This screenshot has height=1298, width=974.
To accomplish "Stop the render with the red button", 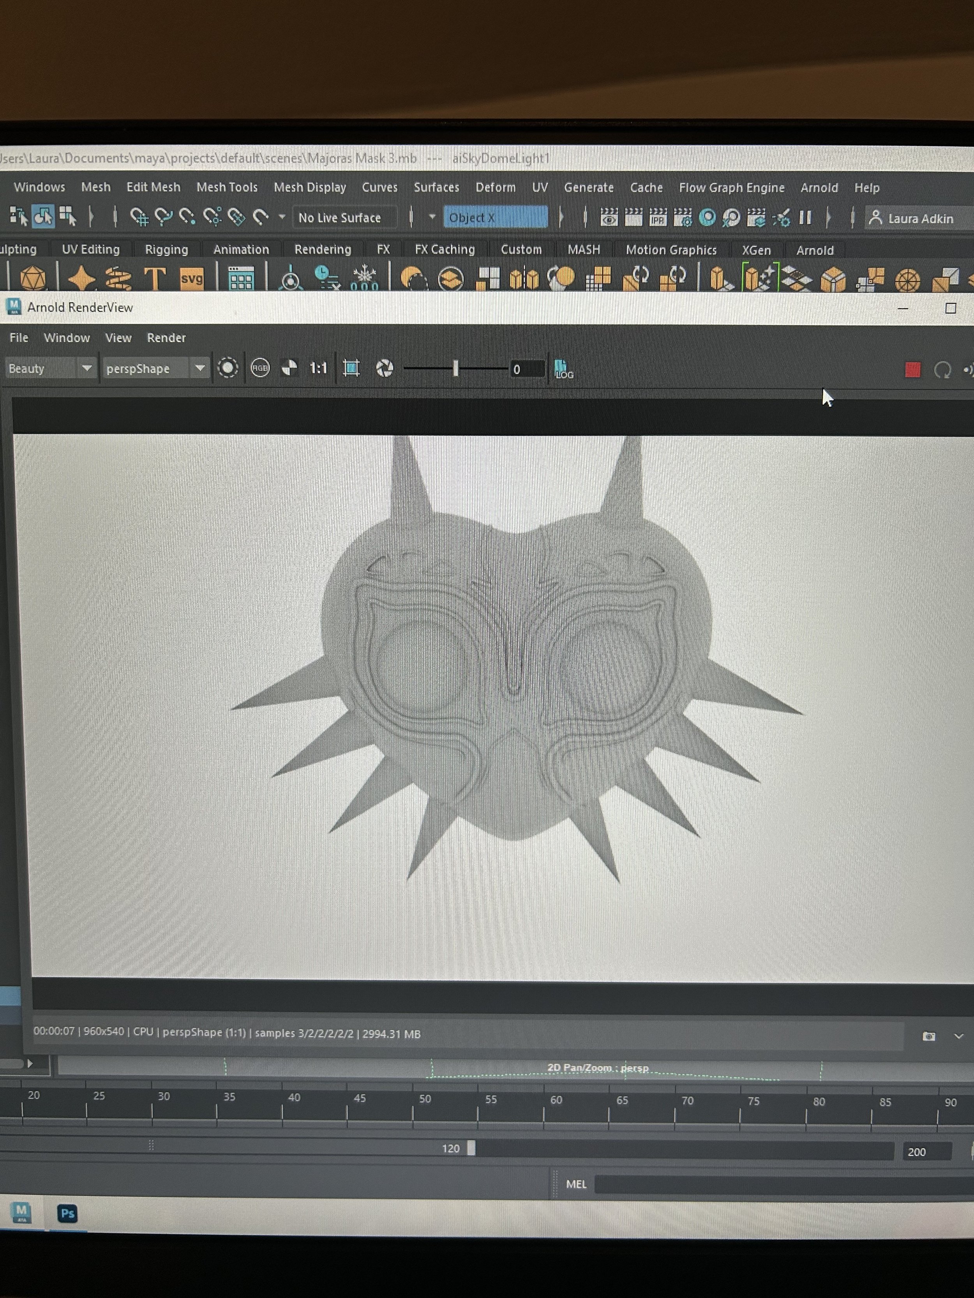I will click(x=912, y=370).
